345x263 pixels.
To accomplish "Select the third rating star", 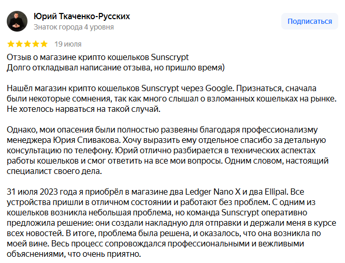I will click(27, 44).
